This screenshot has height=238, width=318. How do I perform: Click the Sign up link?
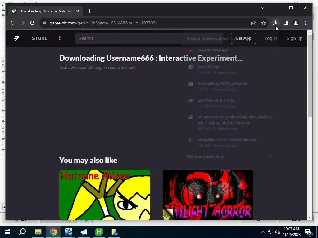[x=294, y=38]
